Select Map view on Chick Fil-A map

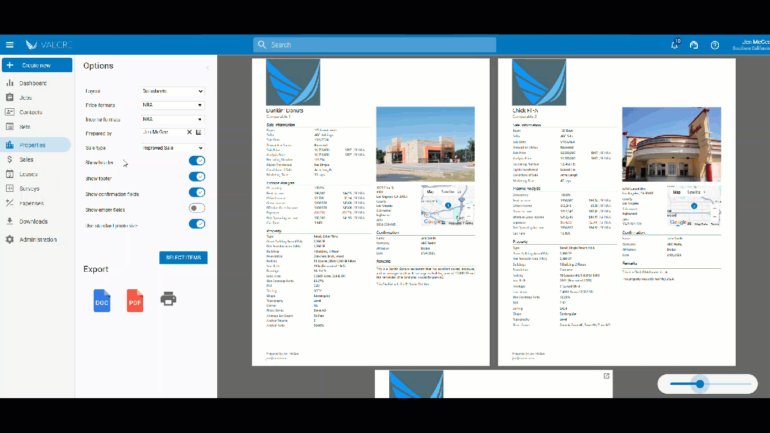click(677, 192)
